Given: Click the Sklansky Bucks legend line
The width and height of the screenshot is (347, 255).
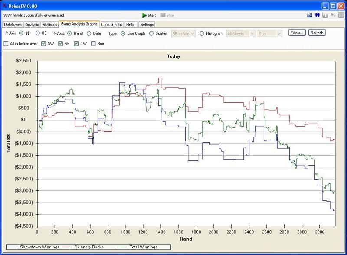Looking at the screenshot, I should [x=67, y=247].
